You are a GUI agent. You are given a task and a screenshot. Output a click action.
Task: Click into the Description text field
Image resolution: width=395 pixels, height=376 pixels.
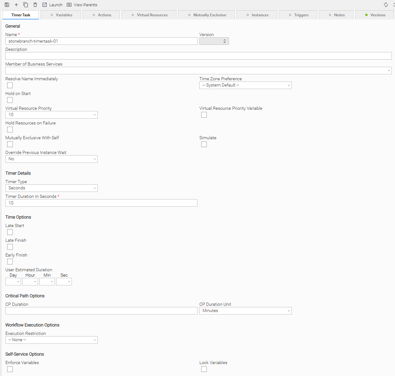198,56
